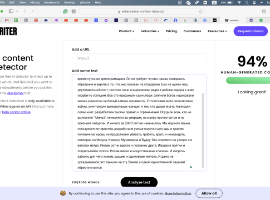Open Control Center in the menu bar
The image size is (270, 200).
(254, 3)
